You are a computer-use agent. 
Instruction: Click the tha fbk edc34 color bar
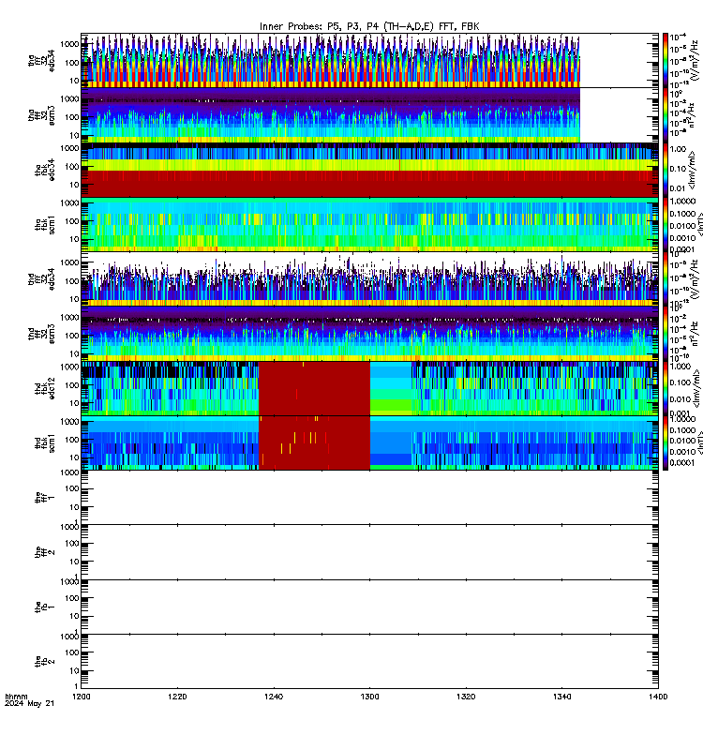pos(666,170)
